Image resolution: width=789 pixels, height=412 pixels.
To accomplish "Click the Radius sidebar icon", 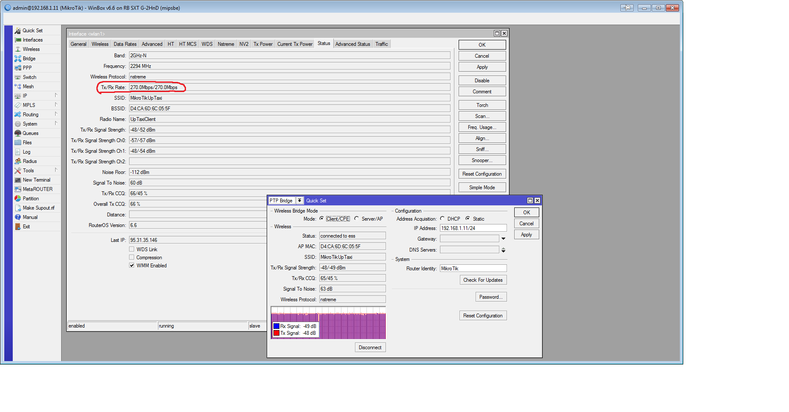I will point(18,161).
